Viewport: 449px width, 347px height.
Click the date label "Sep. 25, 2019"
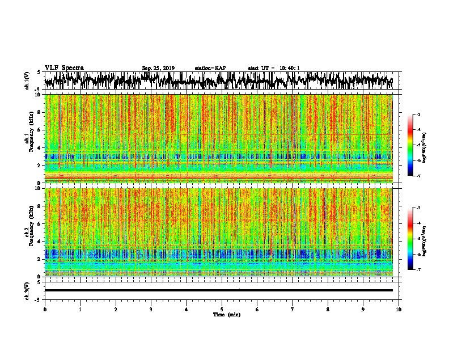[158, 68]
